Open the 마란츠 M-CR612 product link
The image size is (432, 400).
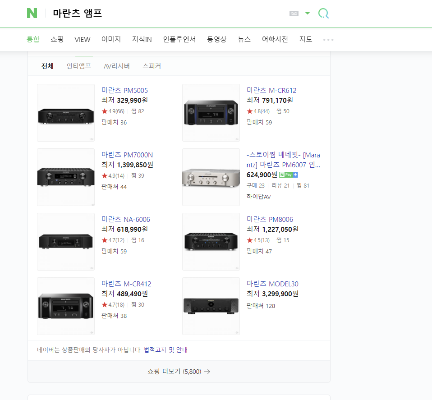tap(271, 90)
